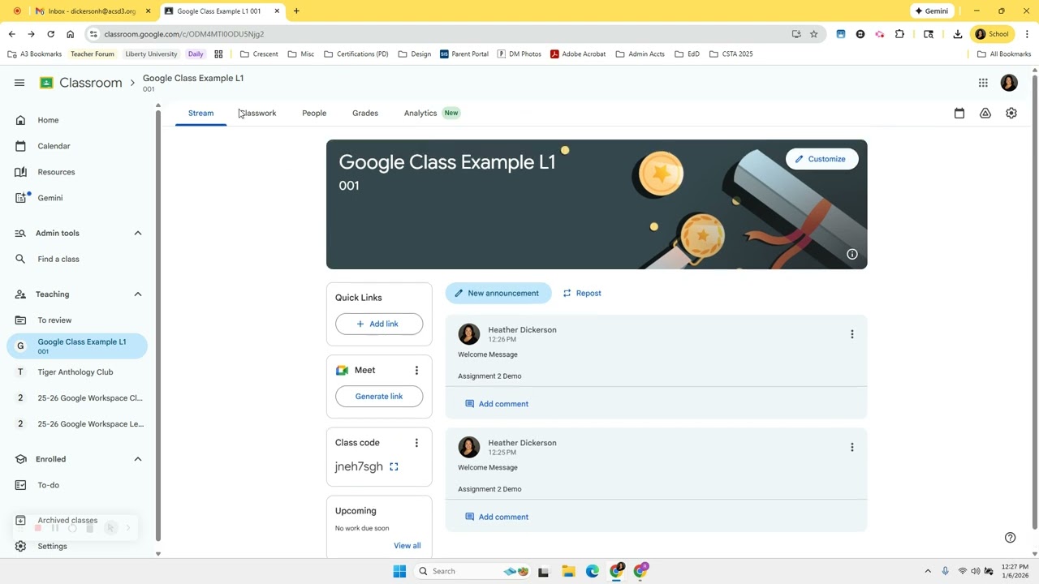Open Gemini in Chrome button
The image size is (1039, 584).
coord(932,11)
